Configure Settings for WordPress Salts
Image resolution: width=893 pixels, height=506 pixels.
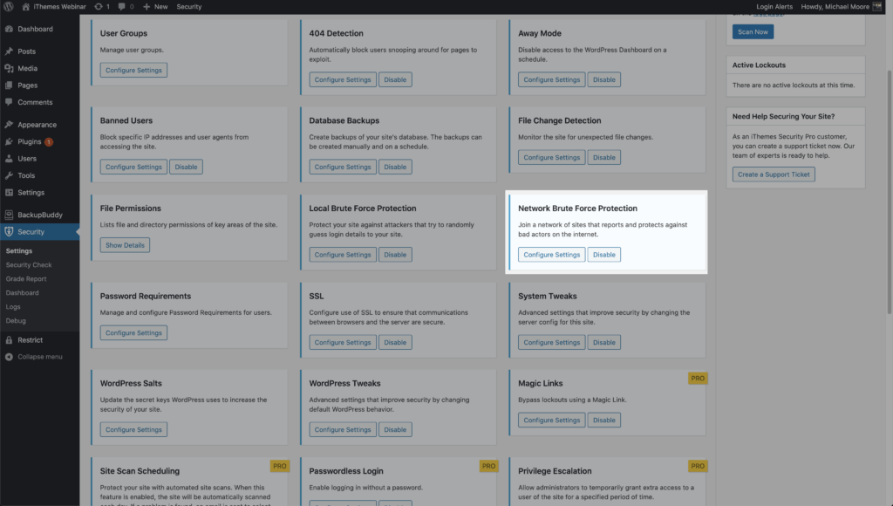133,429
